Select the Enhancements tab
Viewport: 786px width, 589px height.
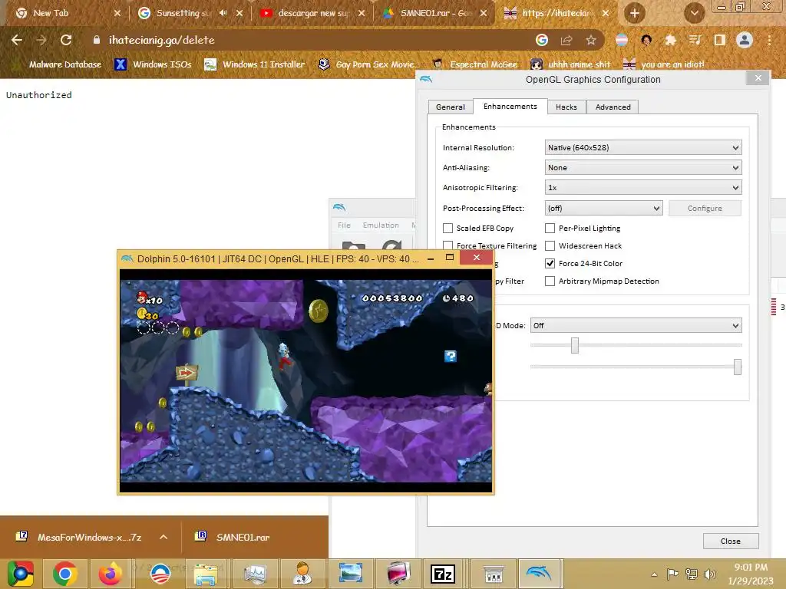coord(510,106)
